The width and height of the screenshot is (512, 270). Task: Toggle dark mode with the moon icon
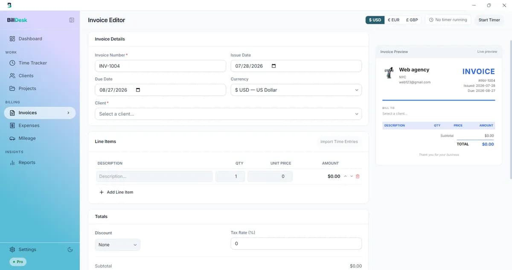[70, 250]
